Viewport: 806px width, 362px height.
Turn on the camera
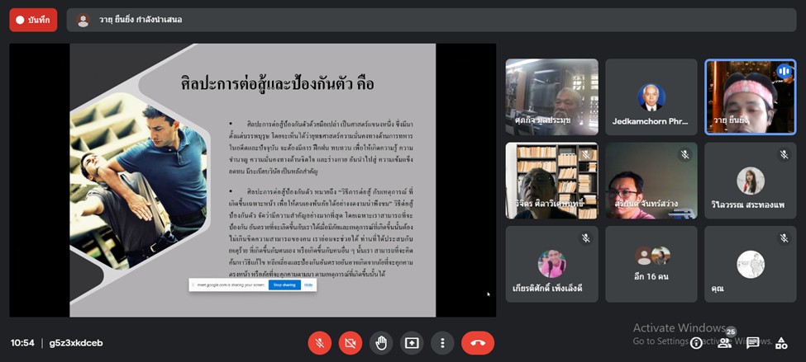pos(351,343)
